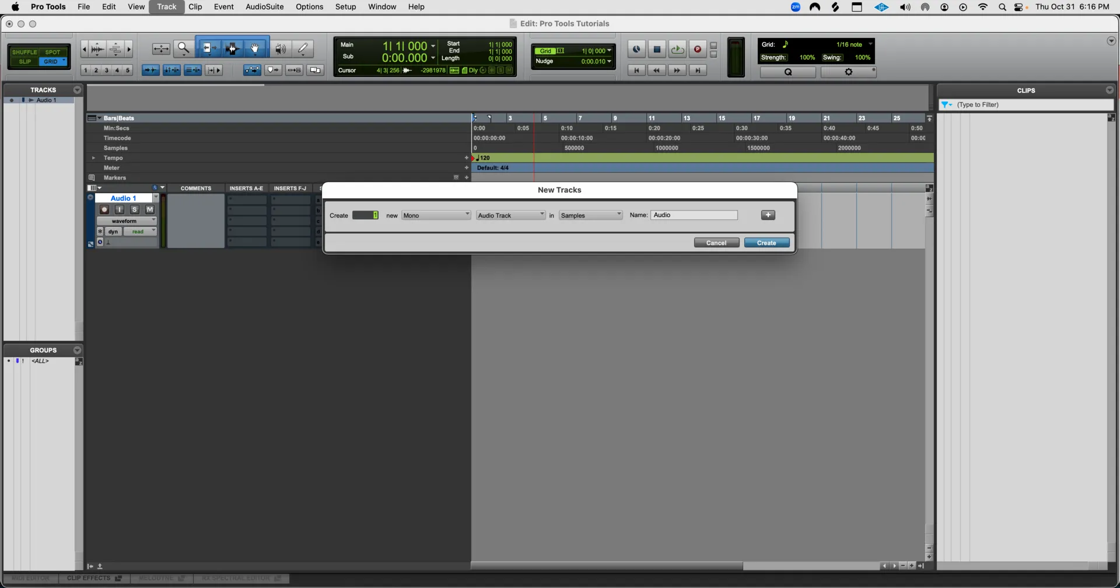Screen dimensions: 1120x588
Task: Open the Event menu
Action: click(x=224, y=6)
